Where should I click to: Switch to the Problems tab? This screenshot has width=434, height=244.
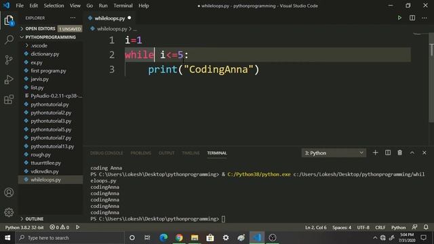141,153
